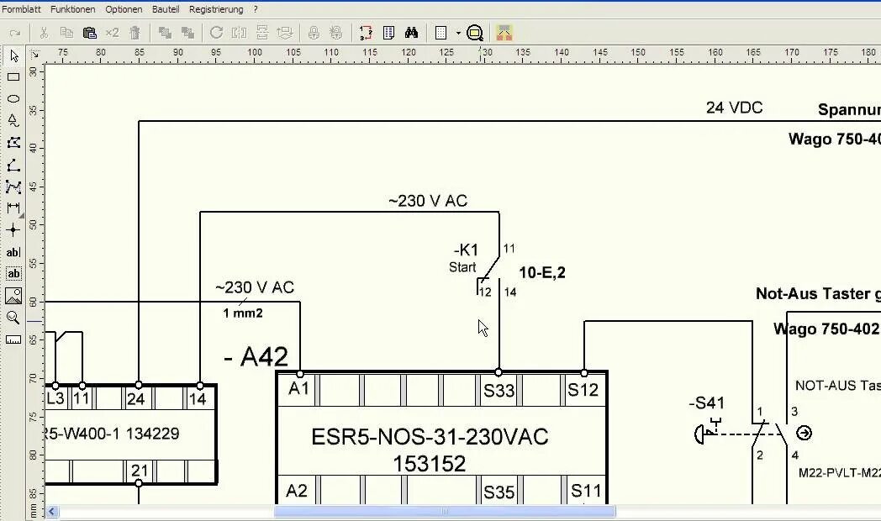Click the mirror horizontal icon
881x521 pixels.
pyautogui.click(x=240, y=33)
